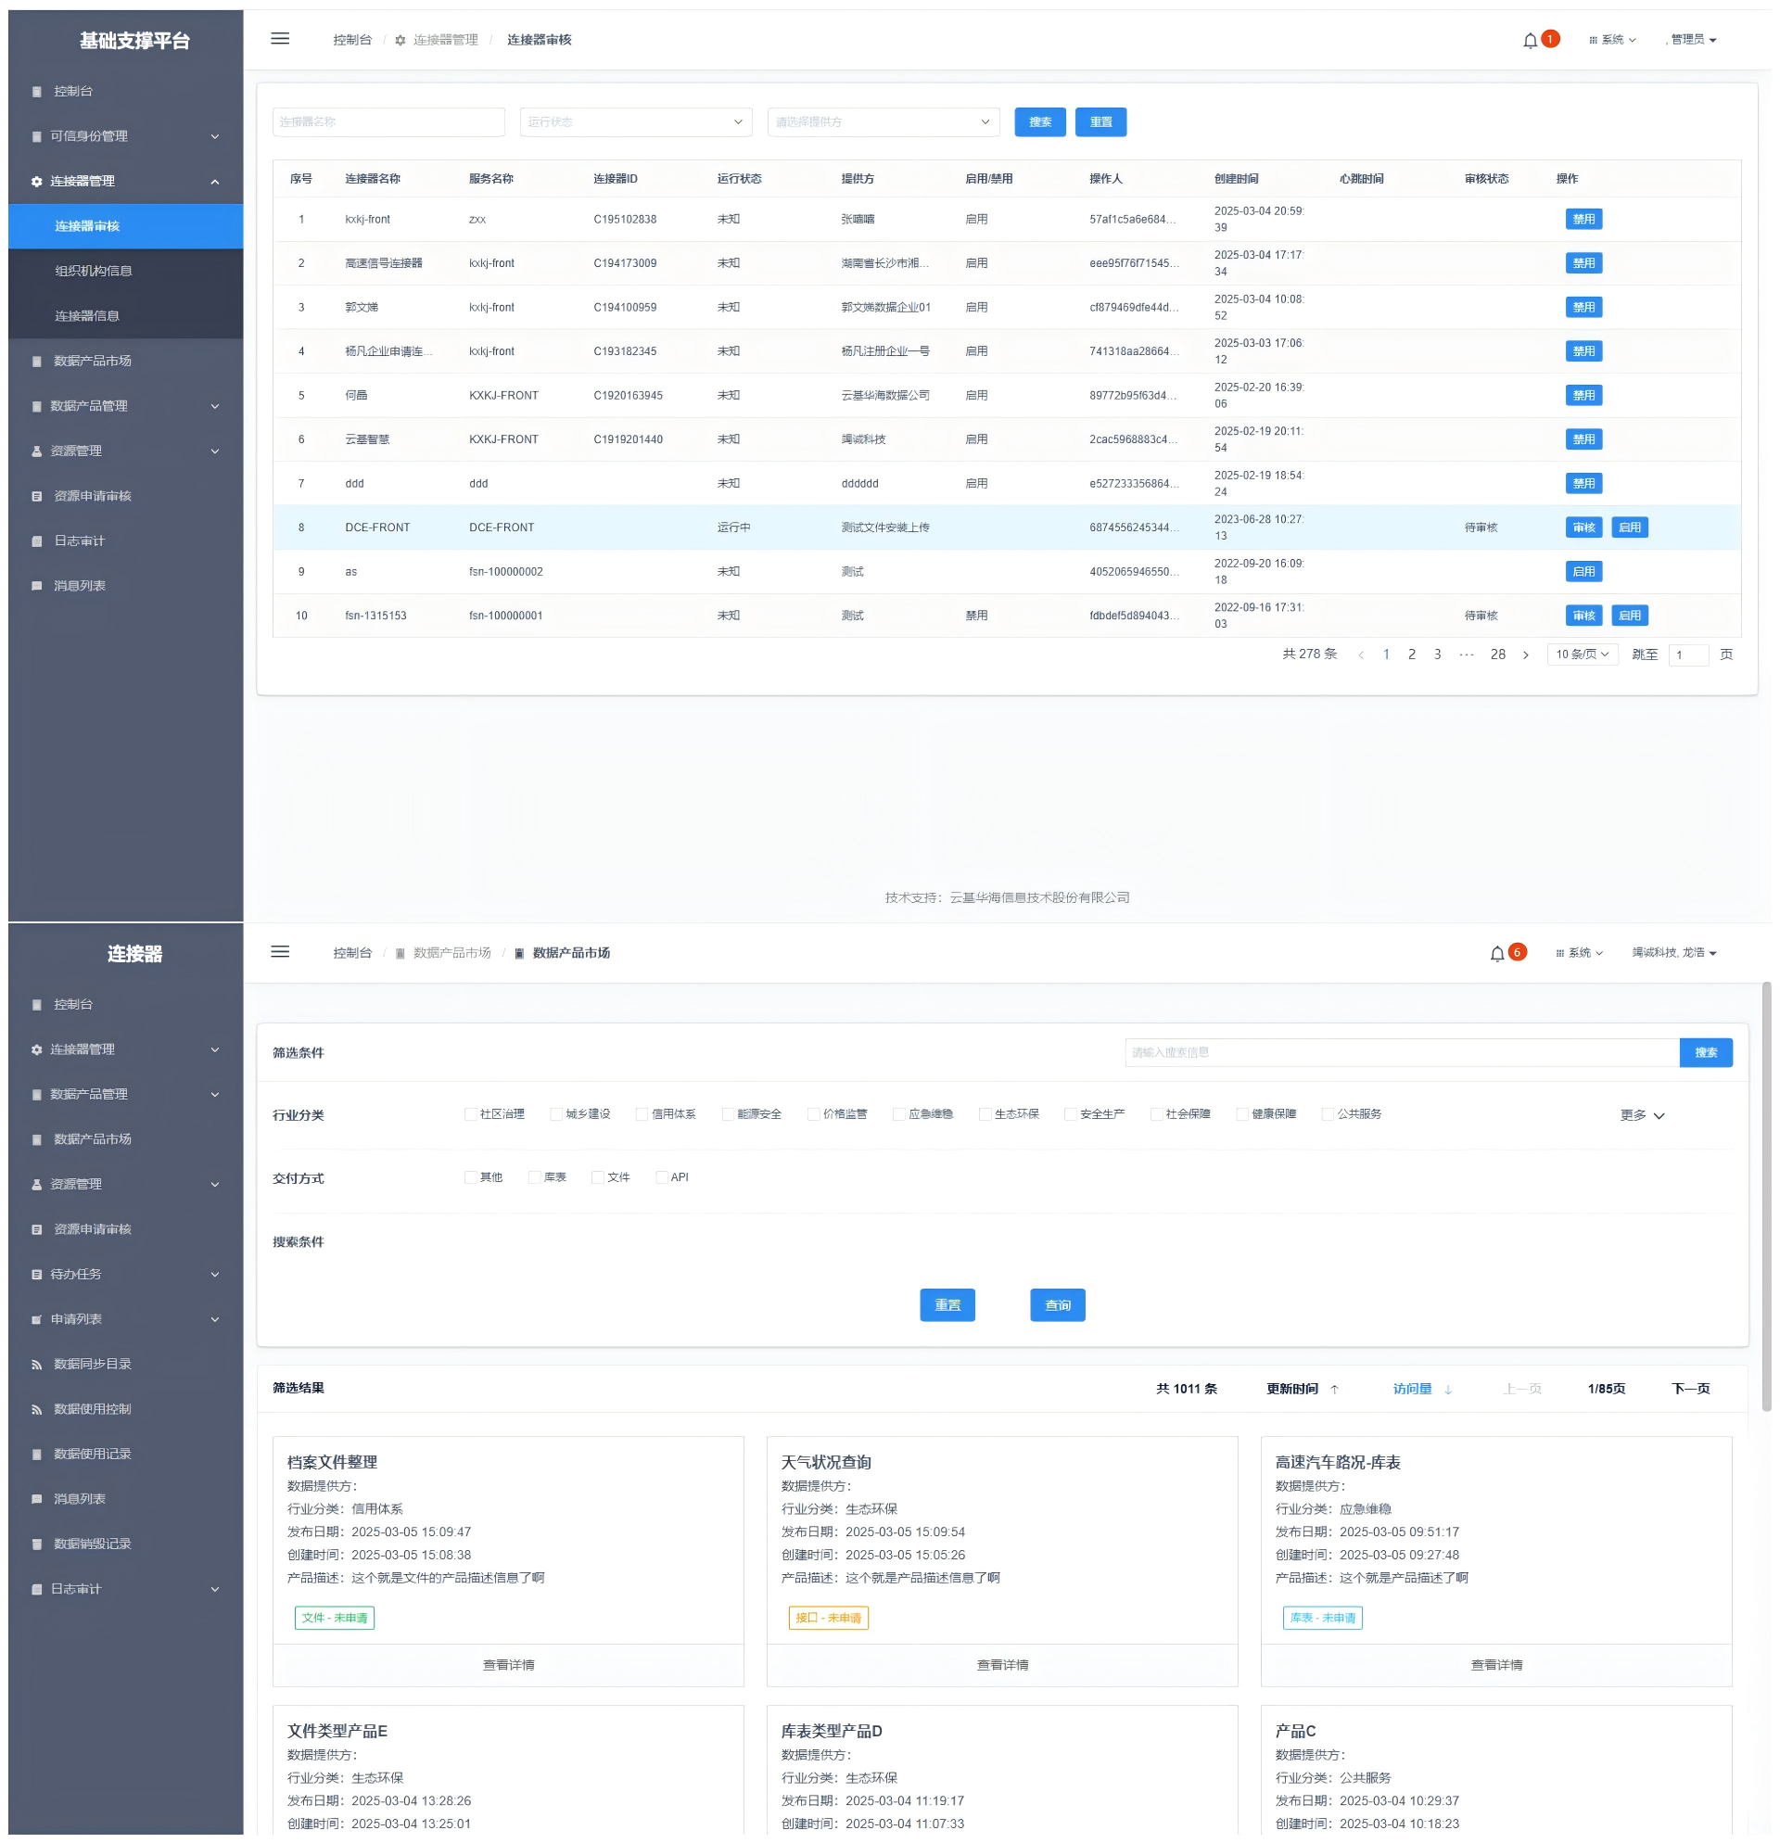This screenshot has height=1843, width=1780.
Task: Select 组织机构信息 in sidebar
Action: 93,272
